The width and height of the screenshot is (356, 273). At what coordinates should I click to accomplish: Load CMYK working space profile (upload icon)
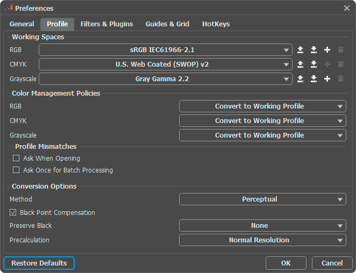[x=300, y=64]
